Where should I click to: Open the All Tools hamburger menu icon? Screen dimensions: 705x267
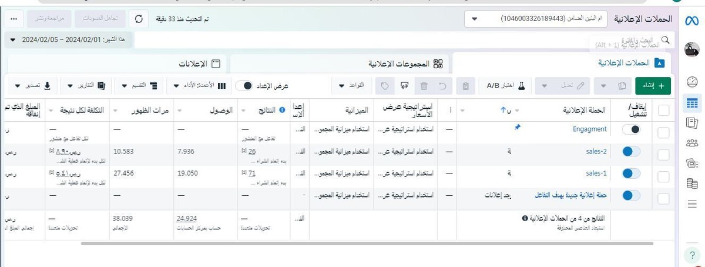click(692, 203)
